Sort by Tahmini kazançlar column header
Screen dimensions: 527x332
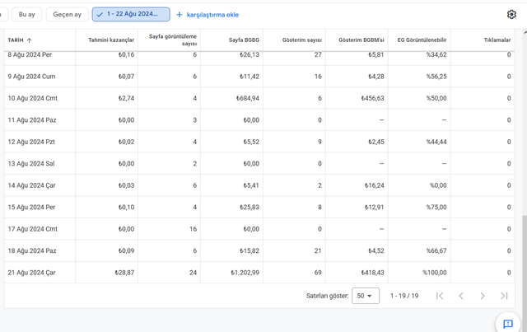tap(111, 40)
